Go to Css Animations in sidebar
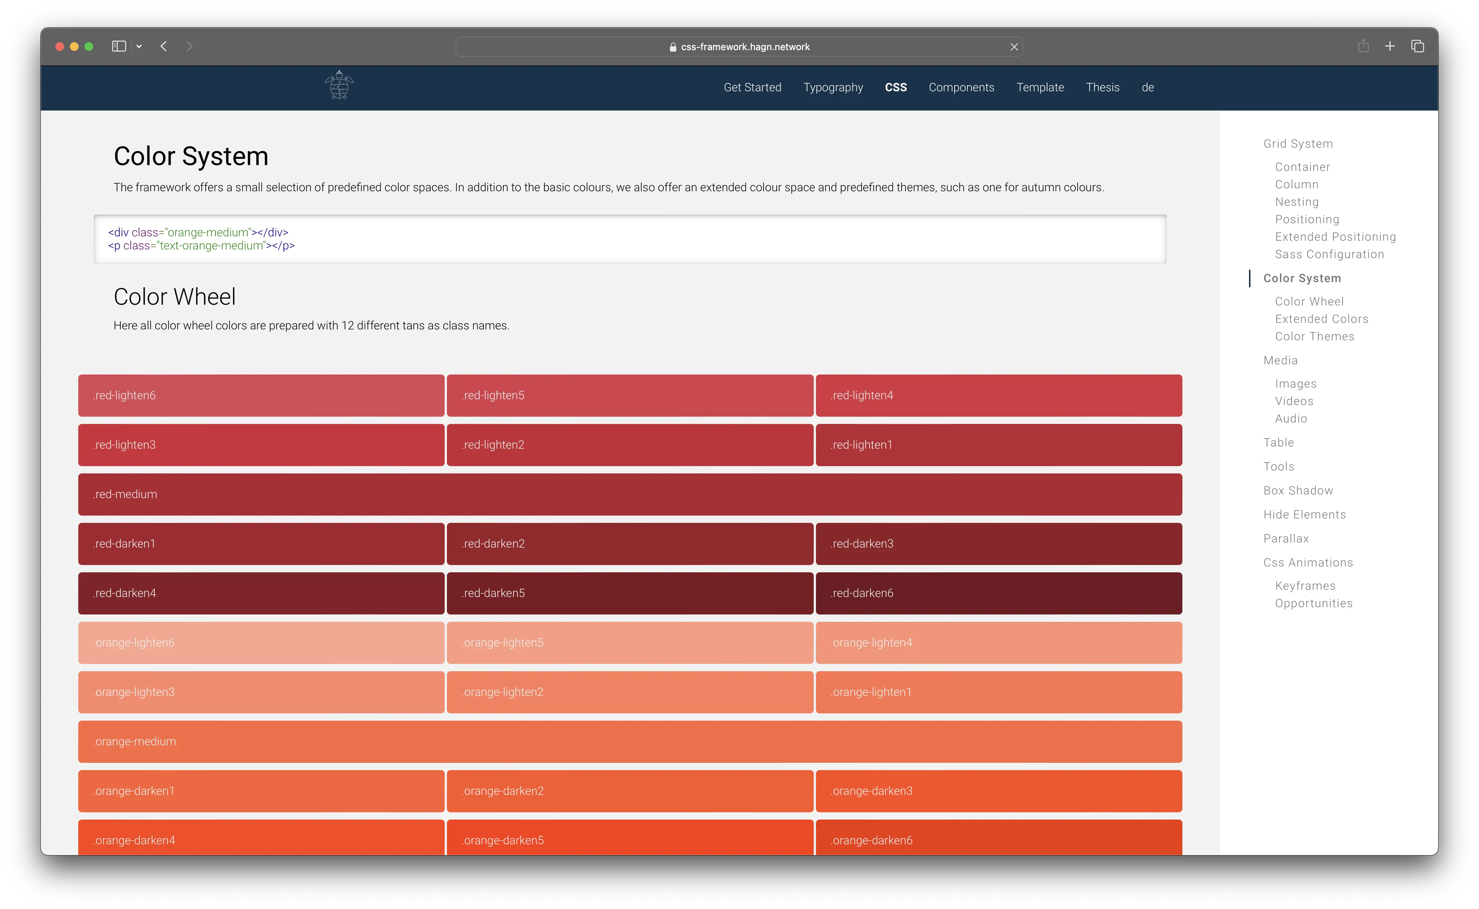 tap(1308, 563)
